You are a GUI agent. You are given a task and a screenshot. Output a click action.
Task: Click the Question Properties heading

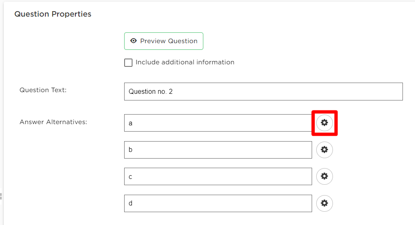coord(52,14)
